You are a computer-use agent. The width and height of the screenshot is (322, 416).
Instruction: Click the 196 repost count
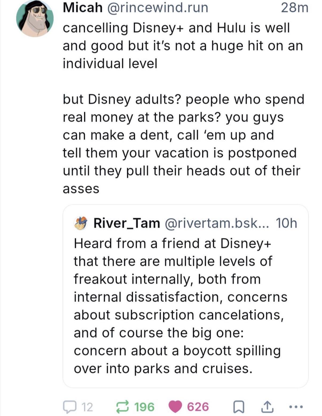[144, 407]
